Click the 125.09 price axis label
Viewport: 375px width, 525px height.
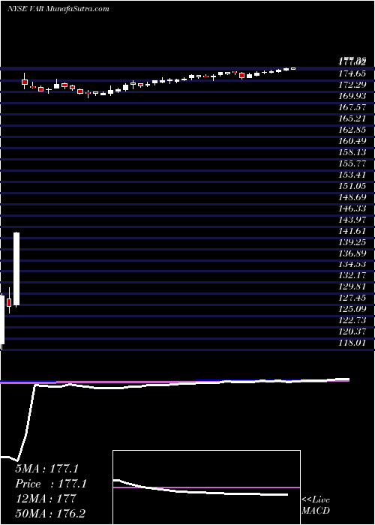point(352,309)
